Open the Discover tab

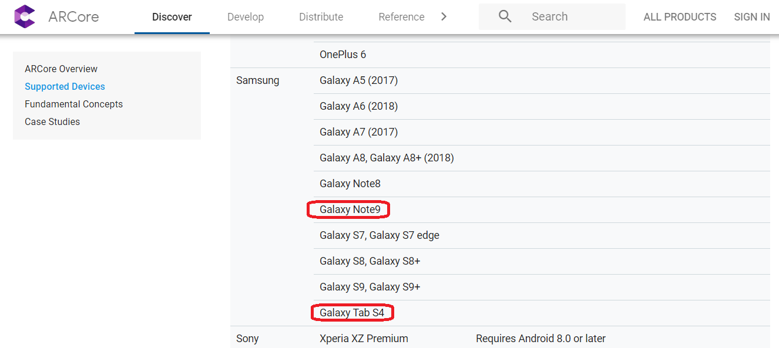click(x=172, y=17)
